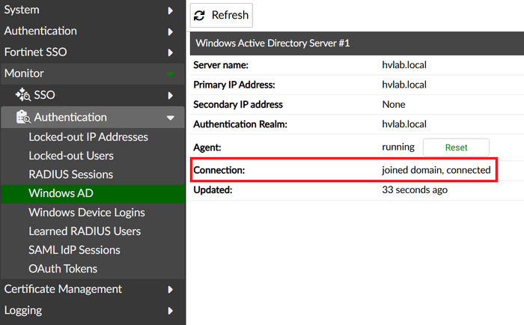Expand the Fortinet SSO arrow
This screenshot has width=524, height=325.
[x=171, y=53]
